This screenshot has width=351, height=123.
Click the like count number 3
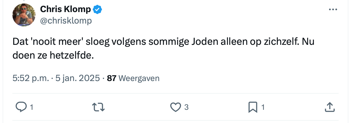coord(186,107)
